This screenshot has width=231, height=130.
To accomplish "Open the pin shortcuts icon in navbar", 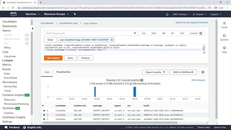I will click(x=75, y=14).
